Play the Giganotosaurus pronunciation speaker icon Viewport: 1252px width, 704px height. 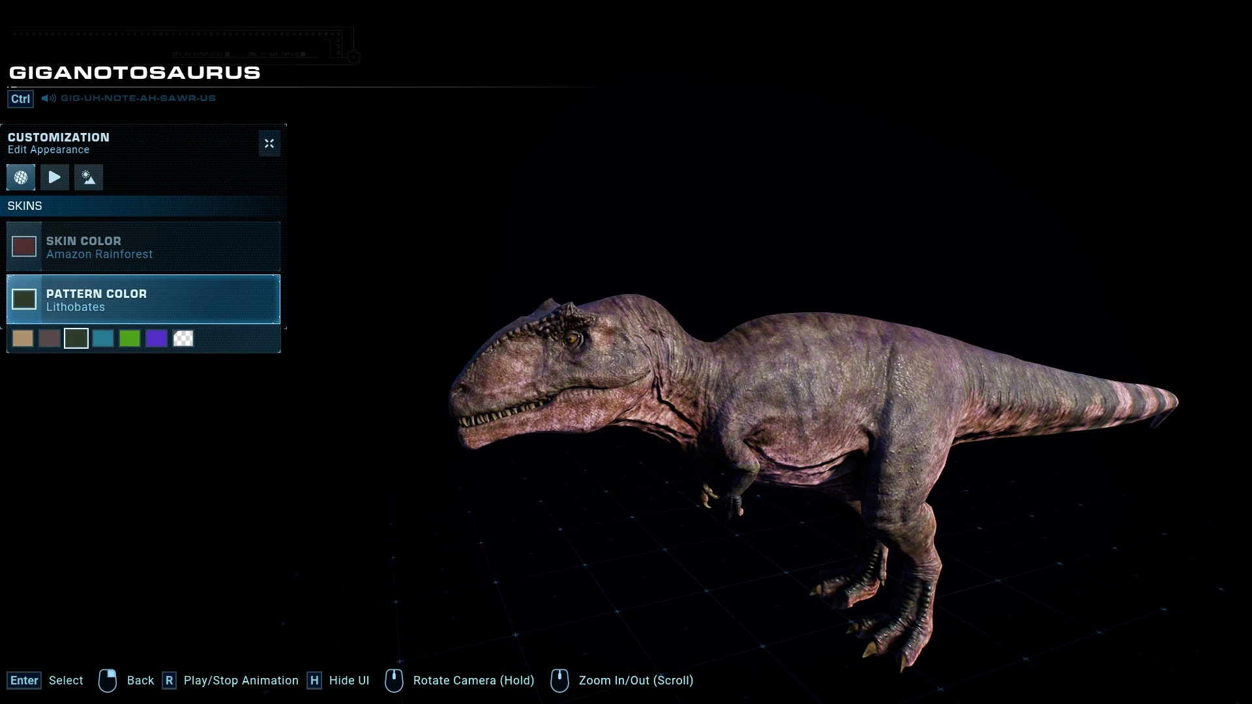pyautogui.click(x=49, y=98)
